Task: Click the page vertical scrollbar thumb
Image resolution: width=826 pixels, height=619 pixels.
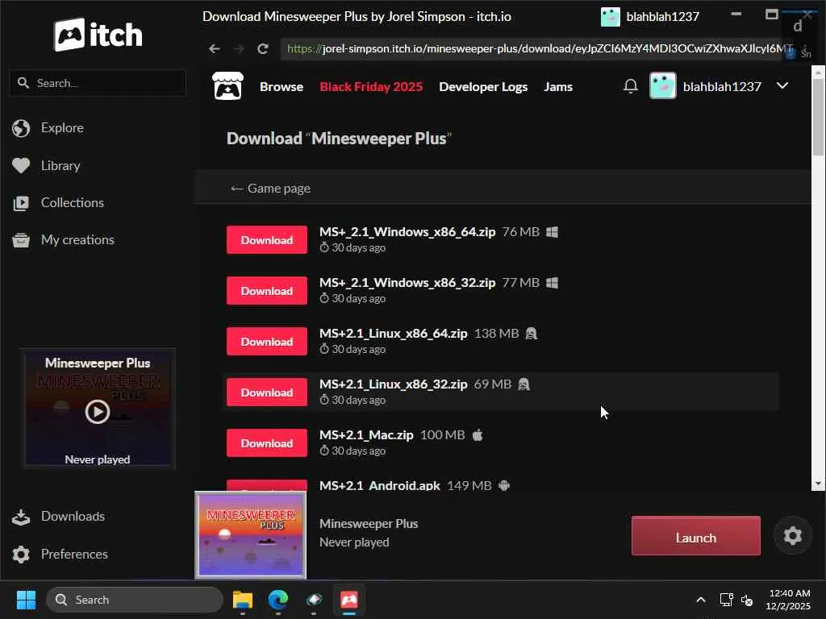Action: click(818, 117)
